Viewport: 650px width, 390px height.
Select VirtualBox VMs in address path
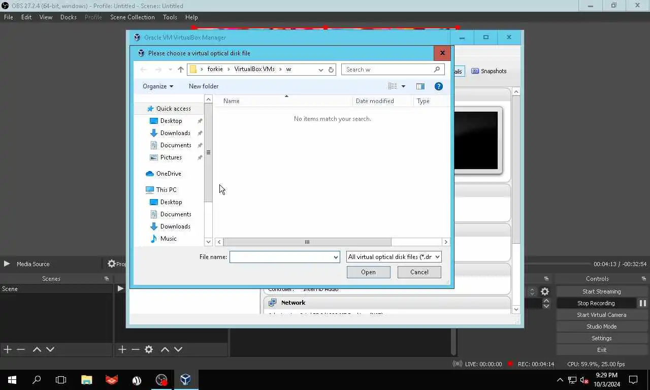point(254,69)
